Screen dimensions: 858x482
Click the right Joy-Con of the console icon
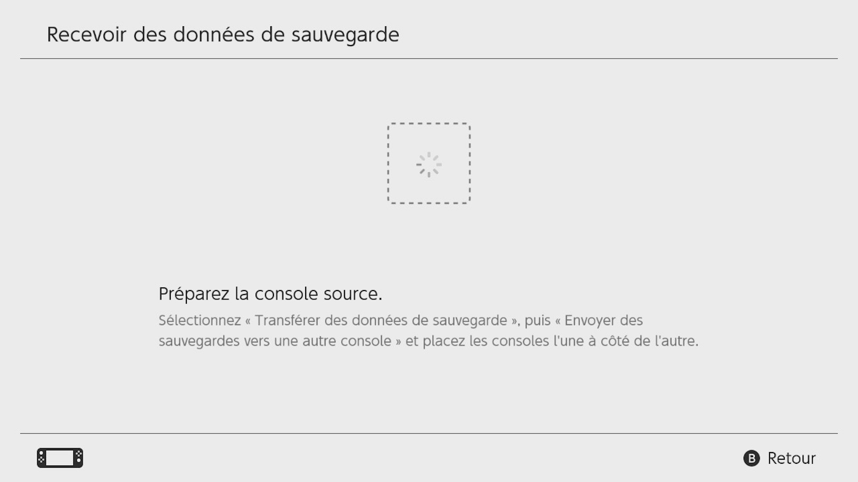[79, 458]
